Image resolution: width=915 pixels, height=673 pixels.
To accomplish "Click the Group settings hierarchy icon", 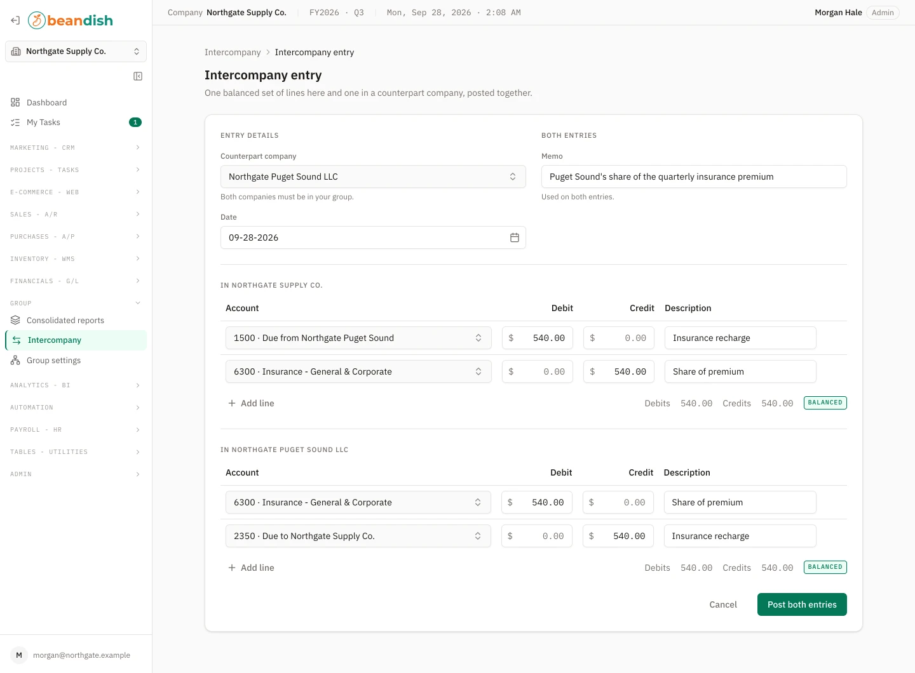I will coord(15,360).
